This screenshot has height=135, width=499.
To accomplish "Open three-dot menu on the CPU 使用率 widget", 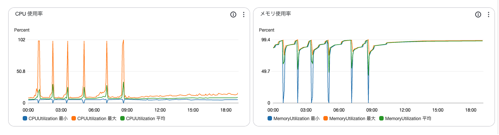I will click(244, 15).
